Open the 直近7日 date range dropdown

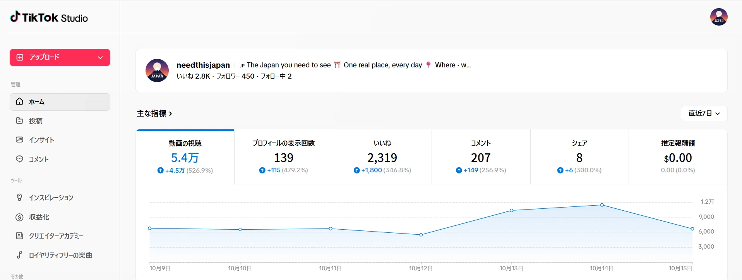704,113
